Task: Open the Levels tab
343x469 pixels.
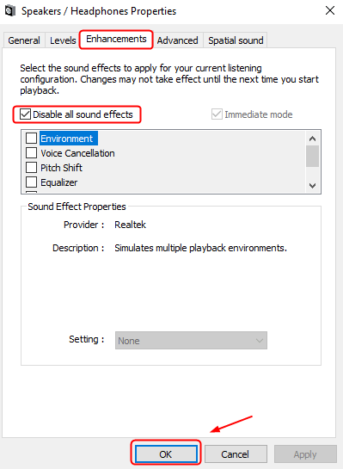Action: tap(63, 40)
